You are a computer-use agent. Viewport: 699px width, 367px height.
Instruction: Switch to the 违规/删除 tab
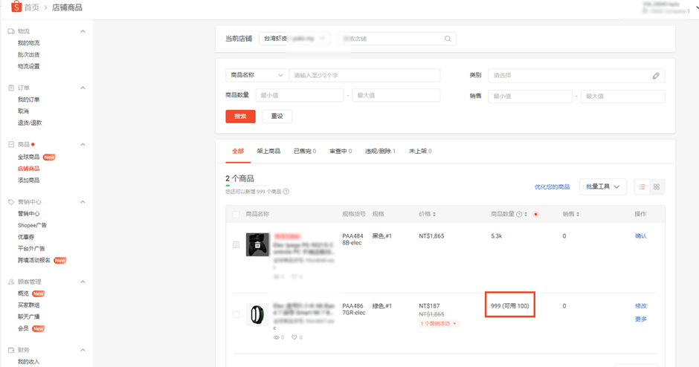380,151
